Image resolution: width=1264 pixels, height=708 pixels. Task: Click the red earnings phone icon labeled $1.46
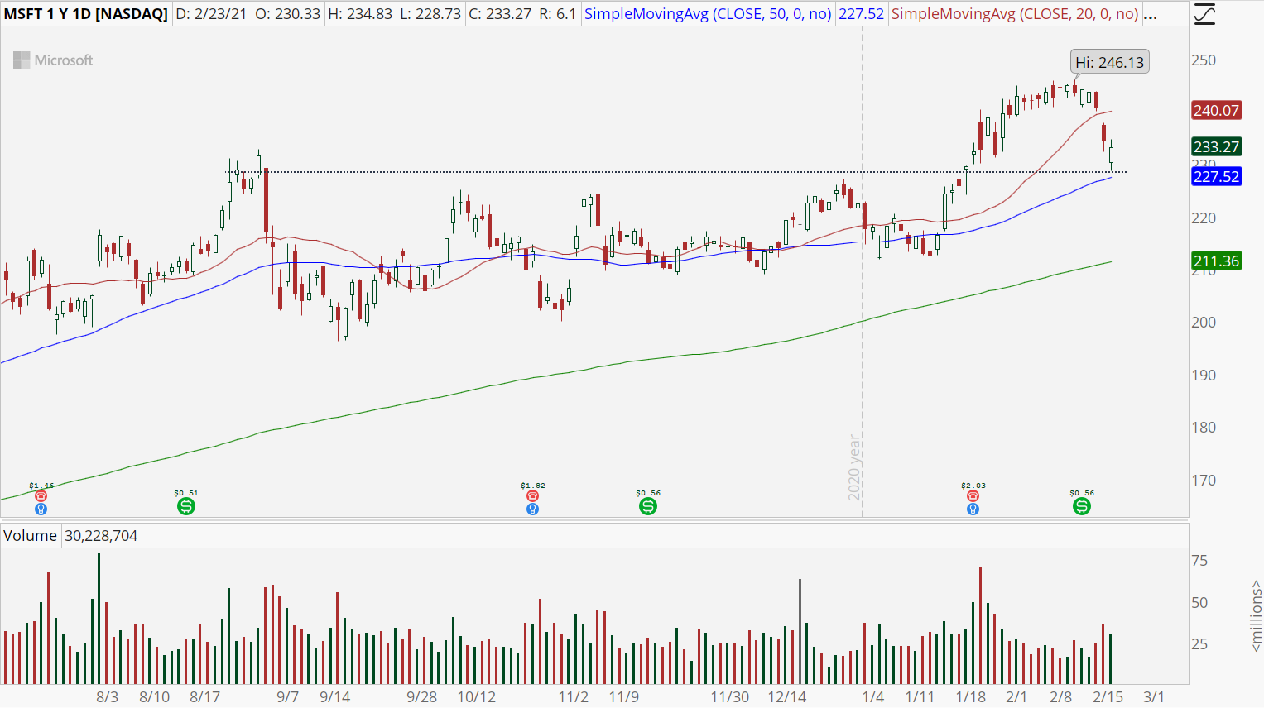pos(41,496)
